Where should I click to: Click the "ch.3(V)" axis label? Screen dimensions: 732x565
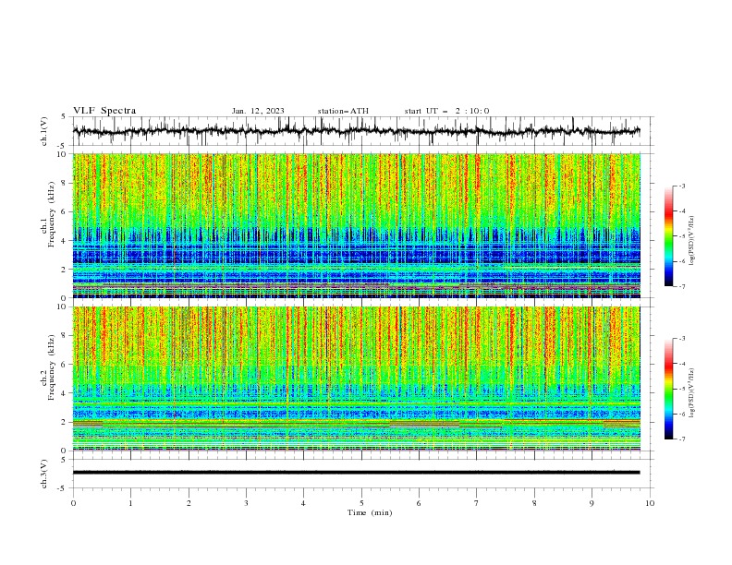click(x=44, y=474)
